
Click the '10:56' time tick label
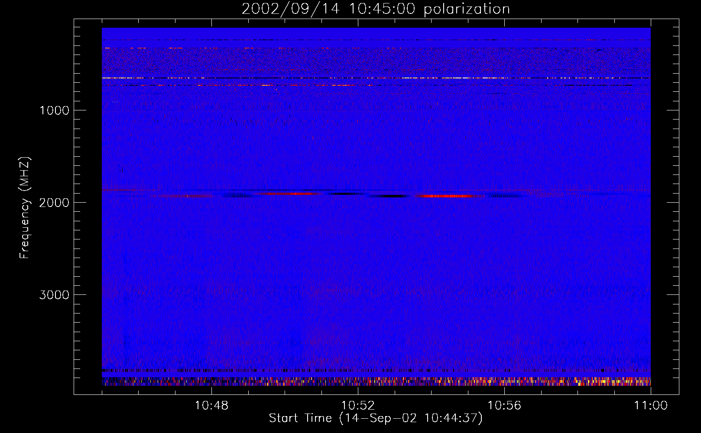(504, 406)
